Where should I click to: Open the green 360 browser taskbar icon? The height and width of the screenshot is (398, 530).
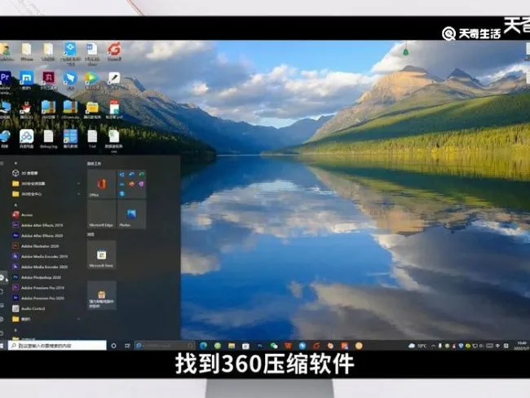click(218, 346)
